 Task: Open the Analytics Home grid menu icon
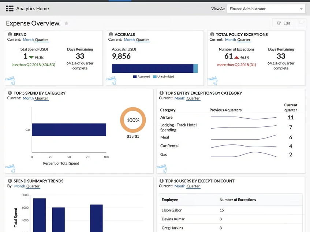coord(10,8)
